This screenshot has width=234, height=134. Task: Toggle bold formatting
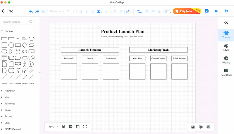coord(81,11)
